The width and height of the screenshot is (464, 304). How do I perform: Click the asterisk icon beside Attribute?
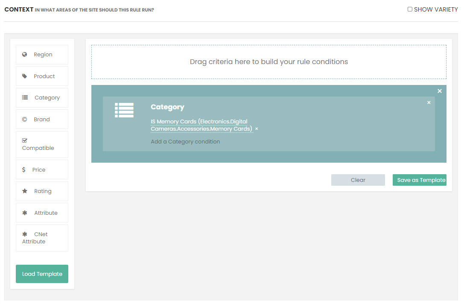click(25, 213)
